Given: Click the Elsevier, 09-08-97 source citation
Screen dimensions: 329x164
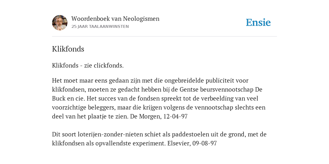Looking at the screenshot, I should click(192, 143).
